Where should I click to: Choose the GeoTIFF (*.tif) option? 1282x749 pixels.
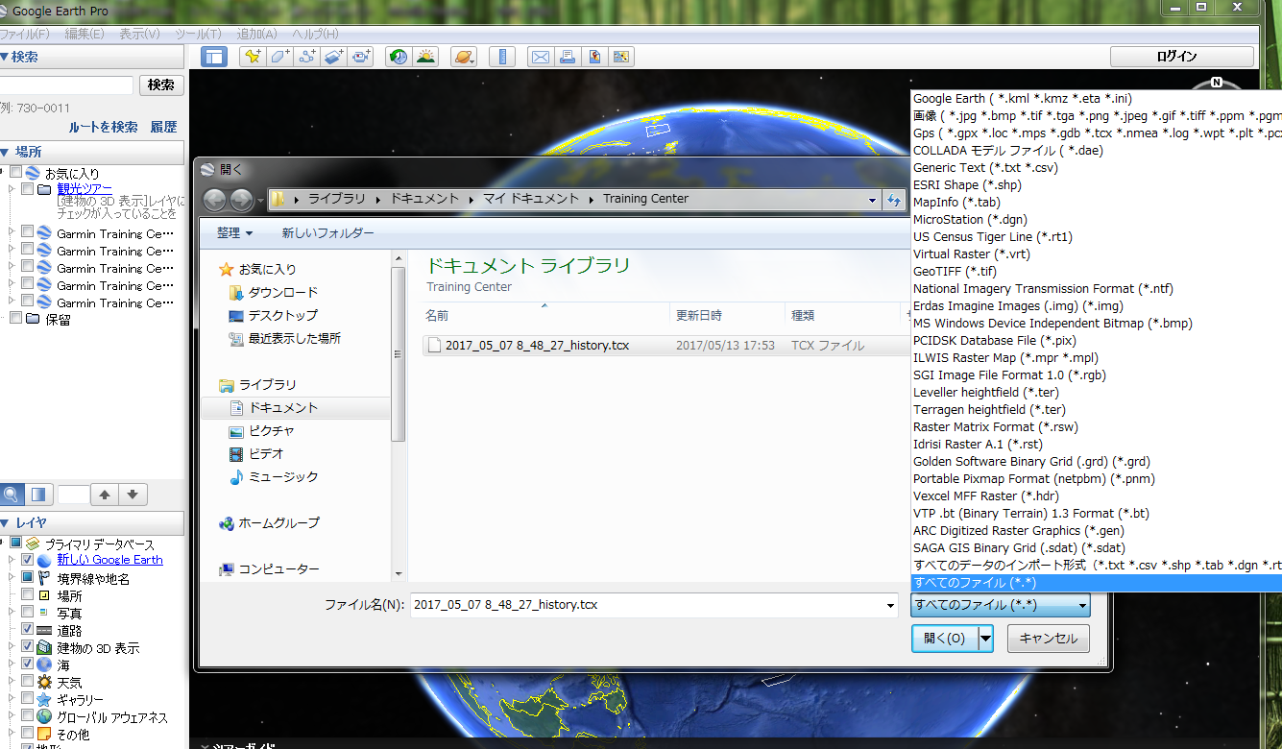pos(1096,272)
